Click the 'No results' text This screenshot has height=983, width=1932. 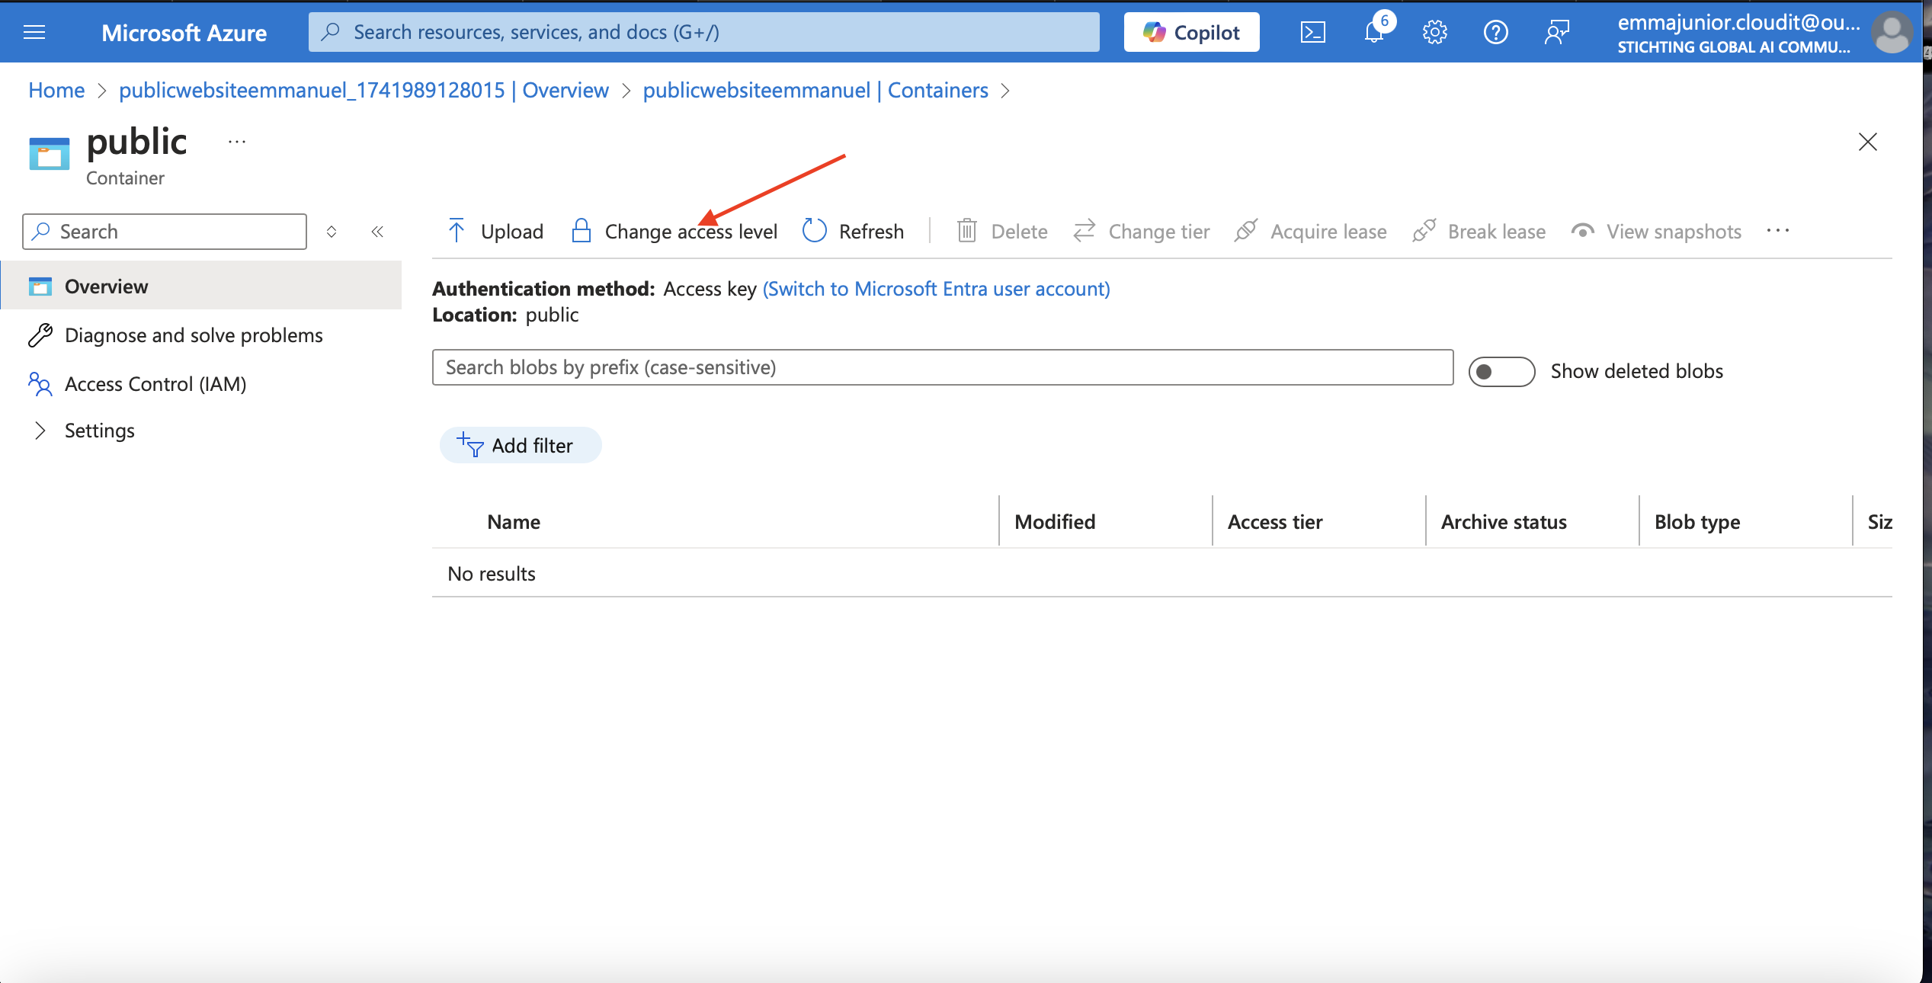click(x=492, y=574)
